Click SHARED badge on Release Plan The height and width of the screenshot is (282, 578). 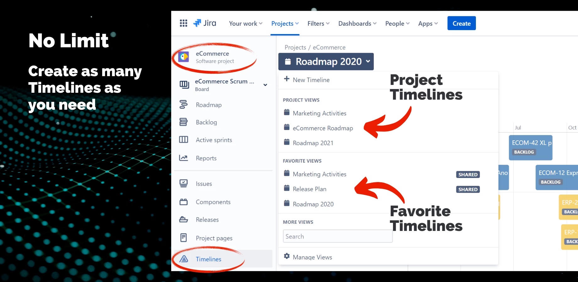click(468, 189)
